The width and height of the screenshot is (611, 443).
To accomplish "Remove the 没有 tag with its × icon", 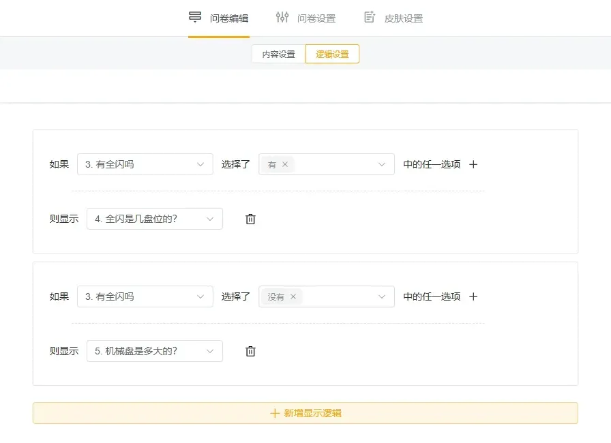I will point(293,296).
